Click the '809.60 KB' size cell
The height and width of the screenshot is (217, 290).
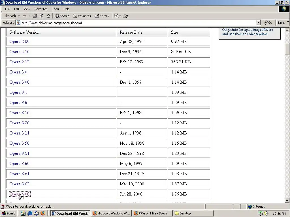point(189,52)
